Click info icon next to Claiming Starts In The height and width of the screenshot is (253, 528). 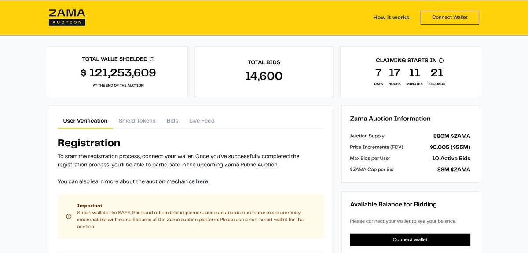[x=441, y=61]
